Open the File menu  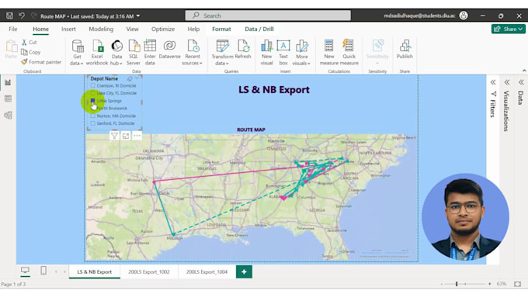[12, 29]
